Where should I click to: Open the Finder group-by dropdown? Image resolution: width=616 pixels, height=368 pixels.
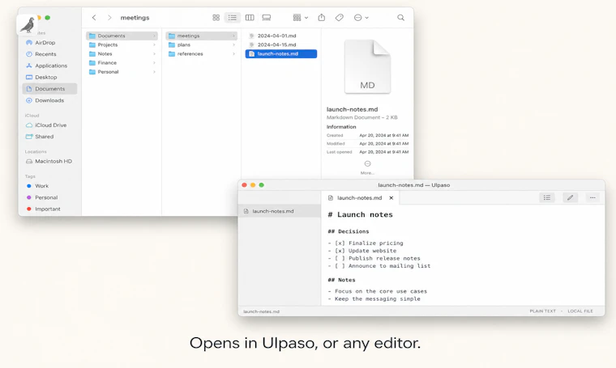[x=301, y=18]
